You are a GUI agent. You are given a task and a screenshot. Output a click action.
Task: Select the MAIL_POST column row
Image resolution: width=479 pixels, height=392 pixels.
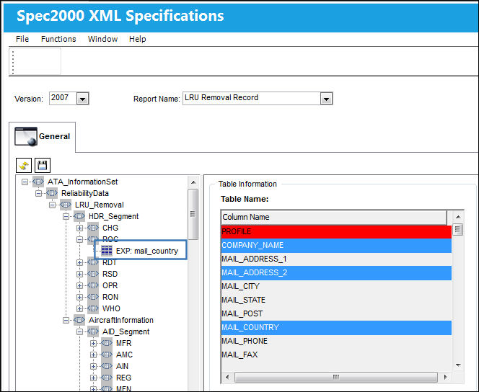tap(336, 313)
